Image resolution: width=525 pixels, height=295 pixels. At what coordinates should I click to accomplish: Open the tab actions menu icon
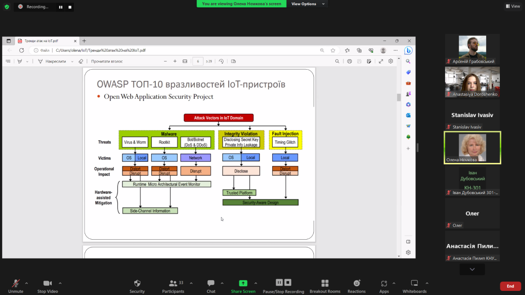[x=9, y=41]
